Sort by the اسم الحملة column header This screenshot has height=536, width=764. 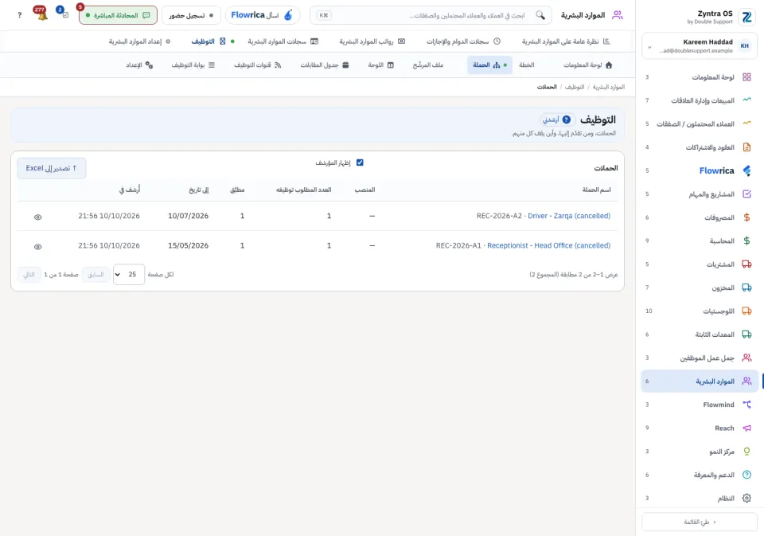coord(596,190)
